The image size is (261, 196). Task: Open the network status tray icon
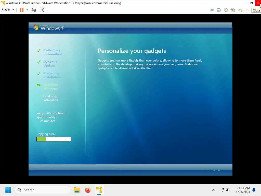221,190
